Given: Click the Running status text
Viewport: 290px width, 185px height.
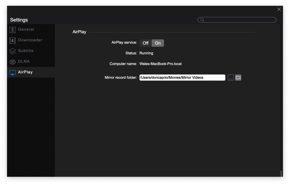Looking at the screenshot, I should coord(146,53).
